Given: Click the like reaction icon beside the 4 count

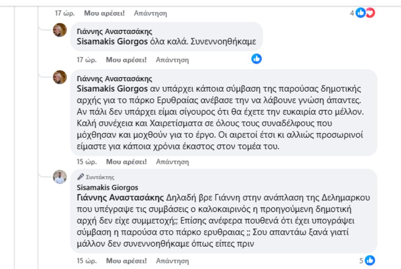Looking at the screenshot, I should click(360, 12).
